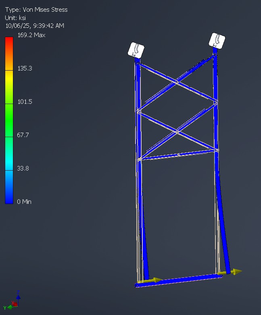
Task: Click the "0 Min" legend value
Action: [x=24, y=202]
